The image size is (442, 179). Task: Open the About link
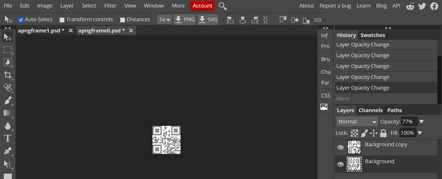click(x=306, y=6)
